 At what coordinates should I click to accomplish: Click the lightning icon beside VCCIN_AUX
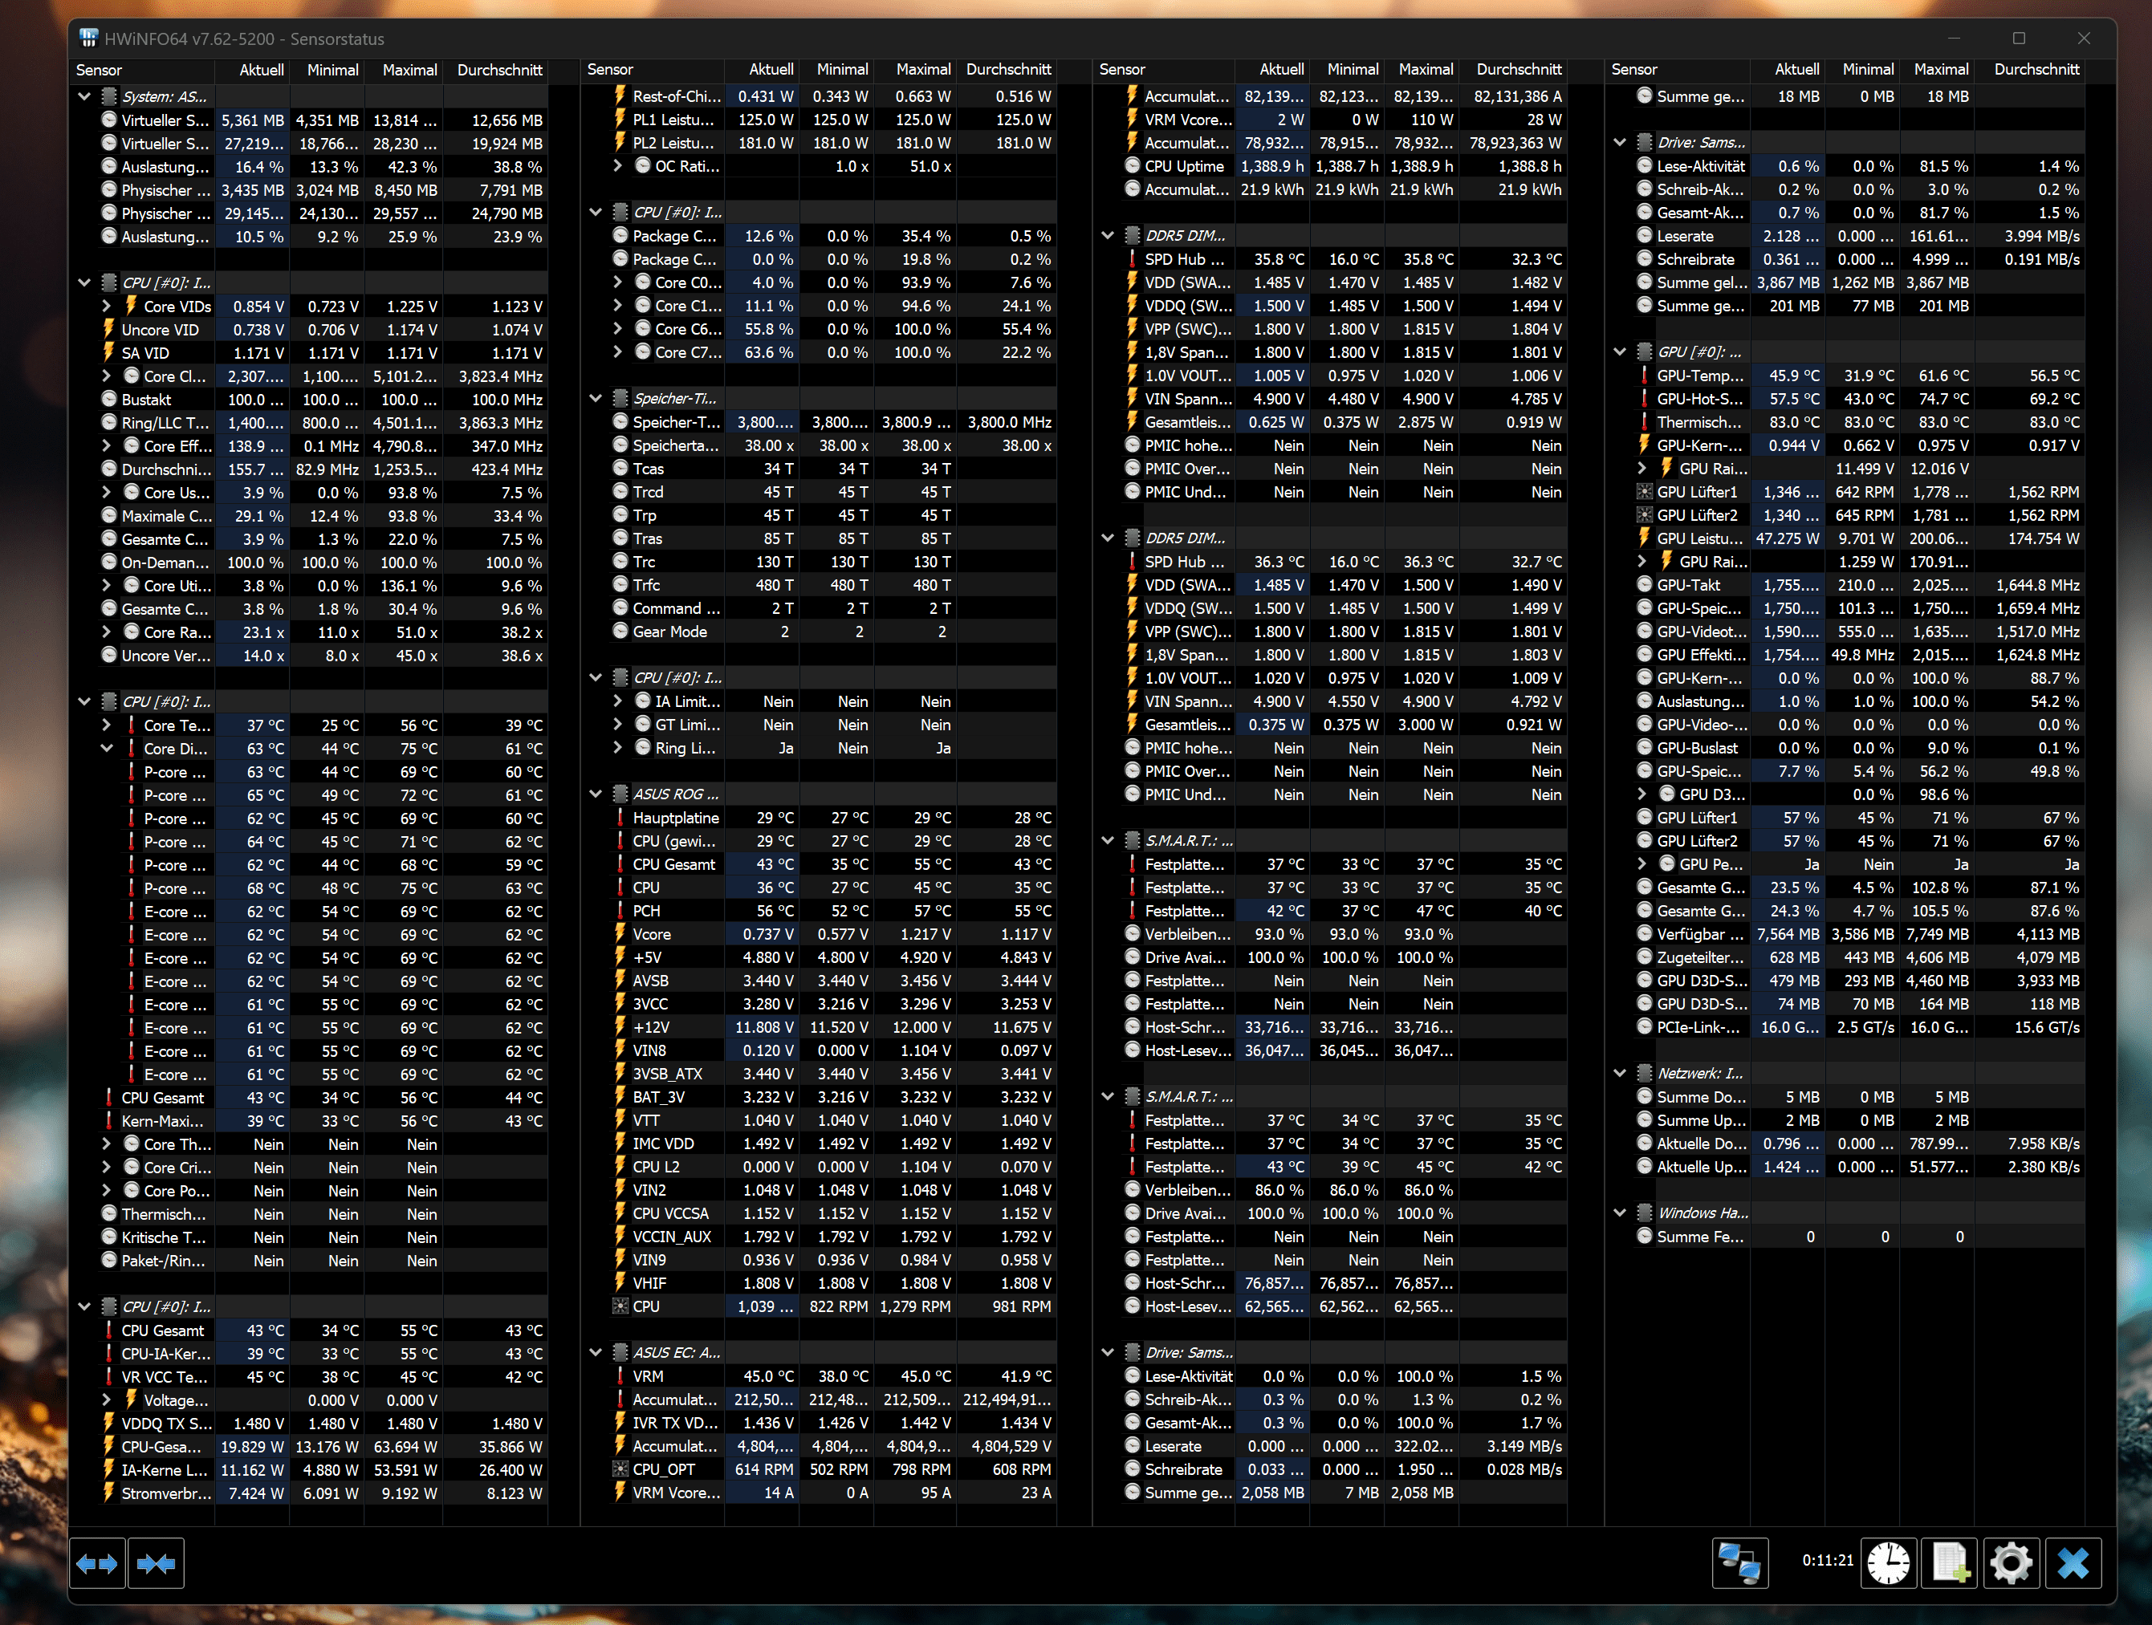point(620,1237)
